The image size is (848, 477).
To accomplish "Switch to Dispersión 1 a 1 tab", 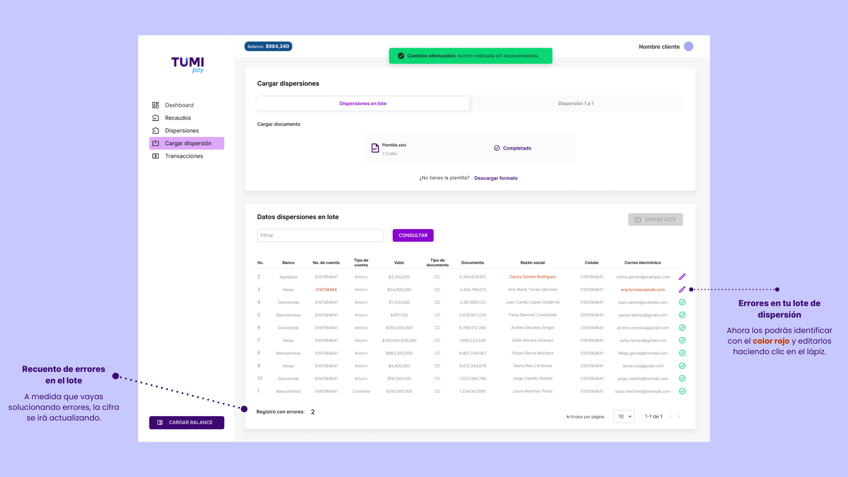I will (575, 103).
